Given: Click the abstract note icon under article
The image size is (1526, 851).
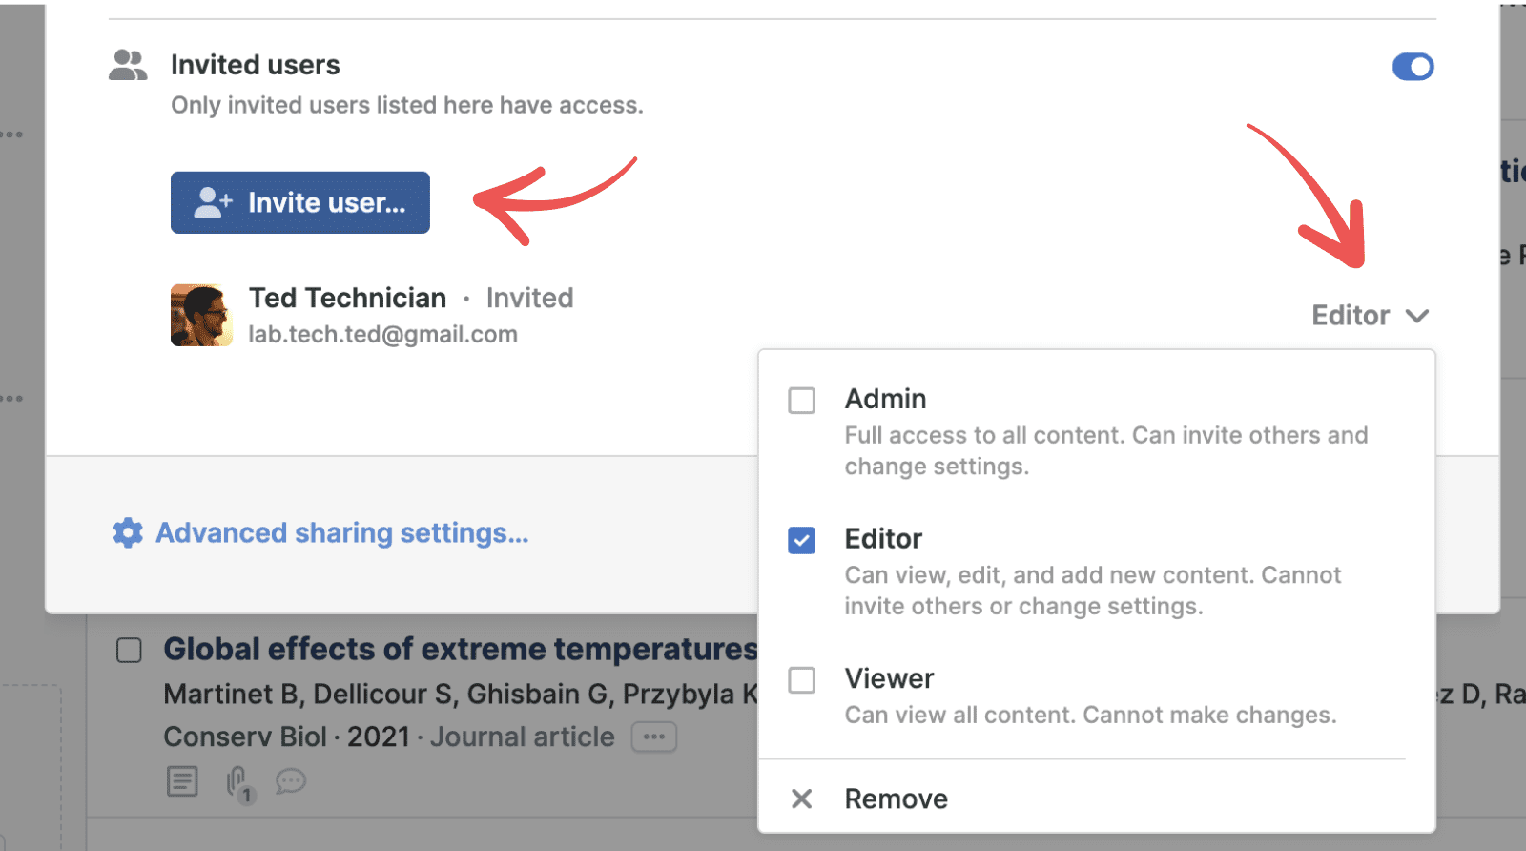Looking at the screenshot, I should [x=182, y=781].
